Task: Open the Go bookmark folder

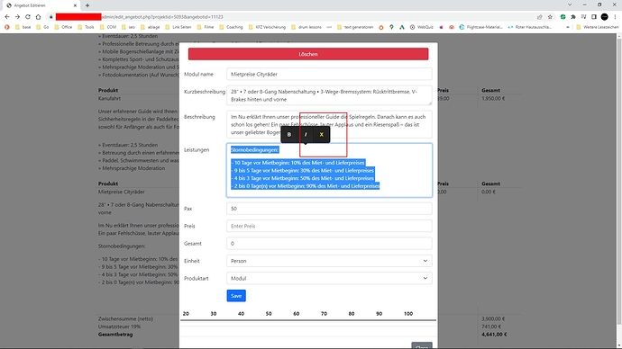Action: [42, 27]
